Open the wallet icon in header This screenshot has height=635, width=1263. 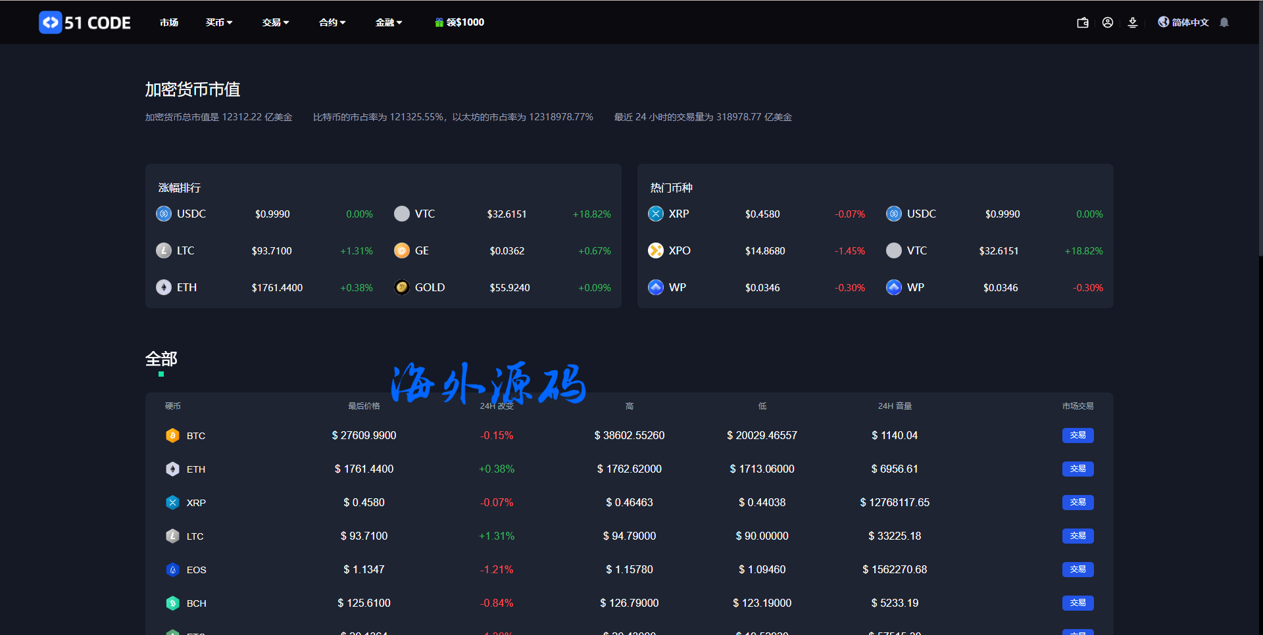[1083, 22]
